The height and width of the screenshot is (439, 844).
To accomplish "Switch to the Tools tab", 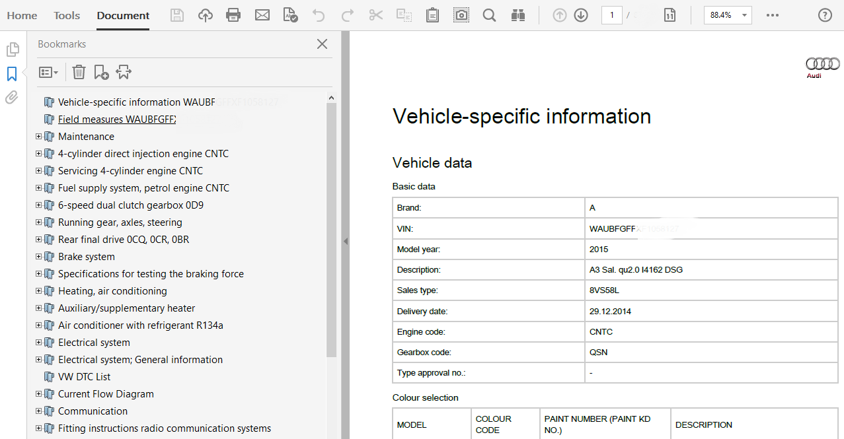I will [x=67, y=15].
